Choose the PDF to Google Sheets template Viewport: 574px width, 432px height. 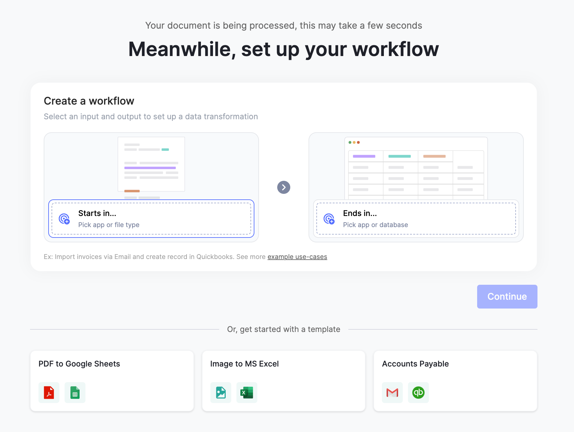coord(112,364)
